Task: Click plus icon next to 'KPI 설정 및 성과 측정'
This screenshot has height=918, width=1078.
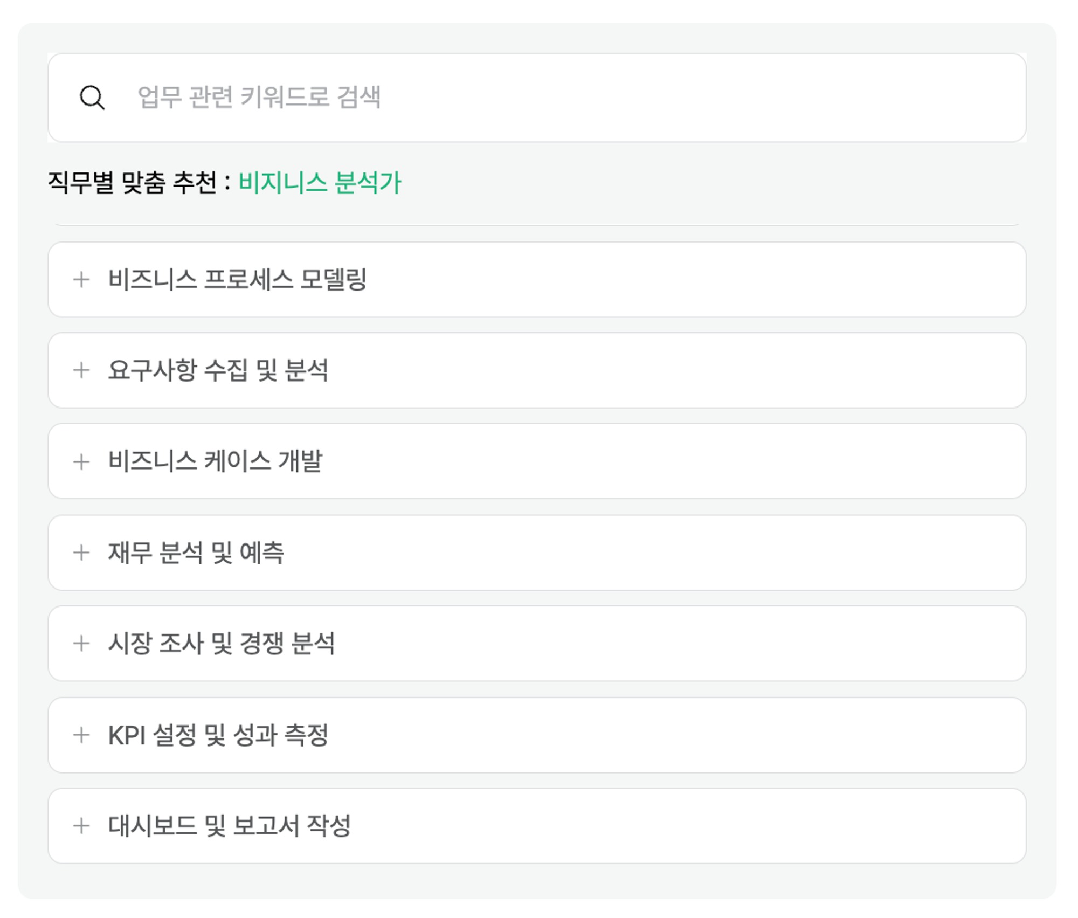Action: 81,735
